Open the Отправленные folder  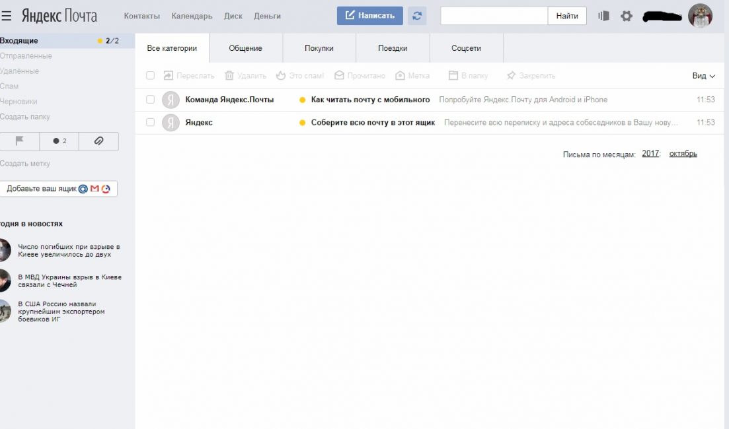pos(26,55)
